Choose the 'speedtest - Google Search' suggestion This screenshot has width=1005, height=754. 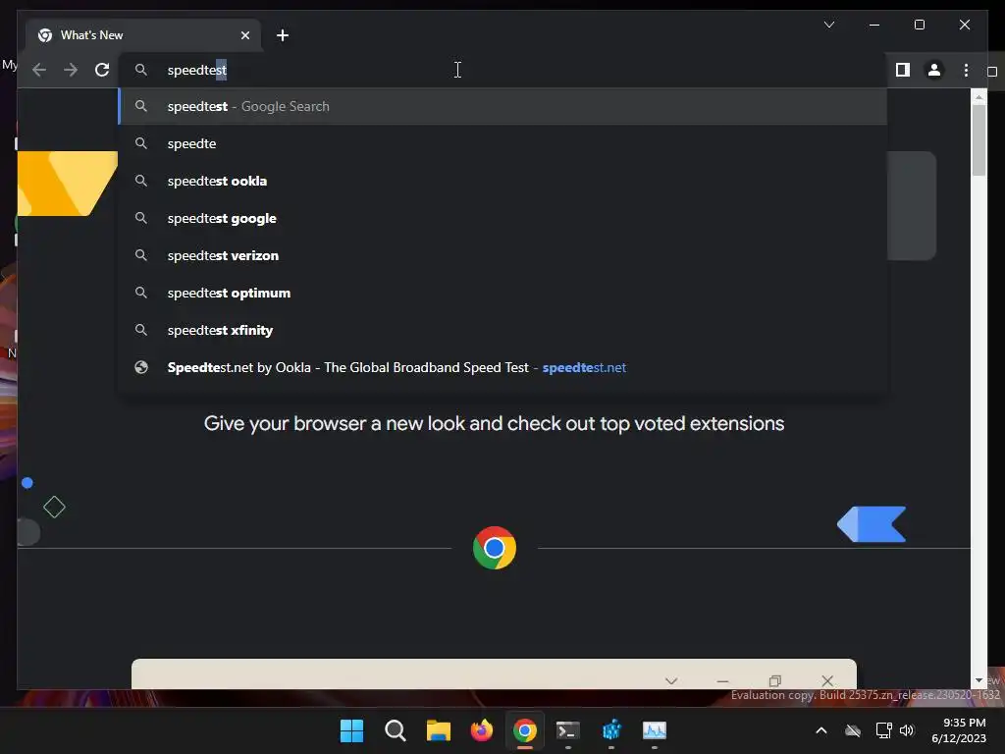click(x=503, y=106)
